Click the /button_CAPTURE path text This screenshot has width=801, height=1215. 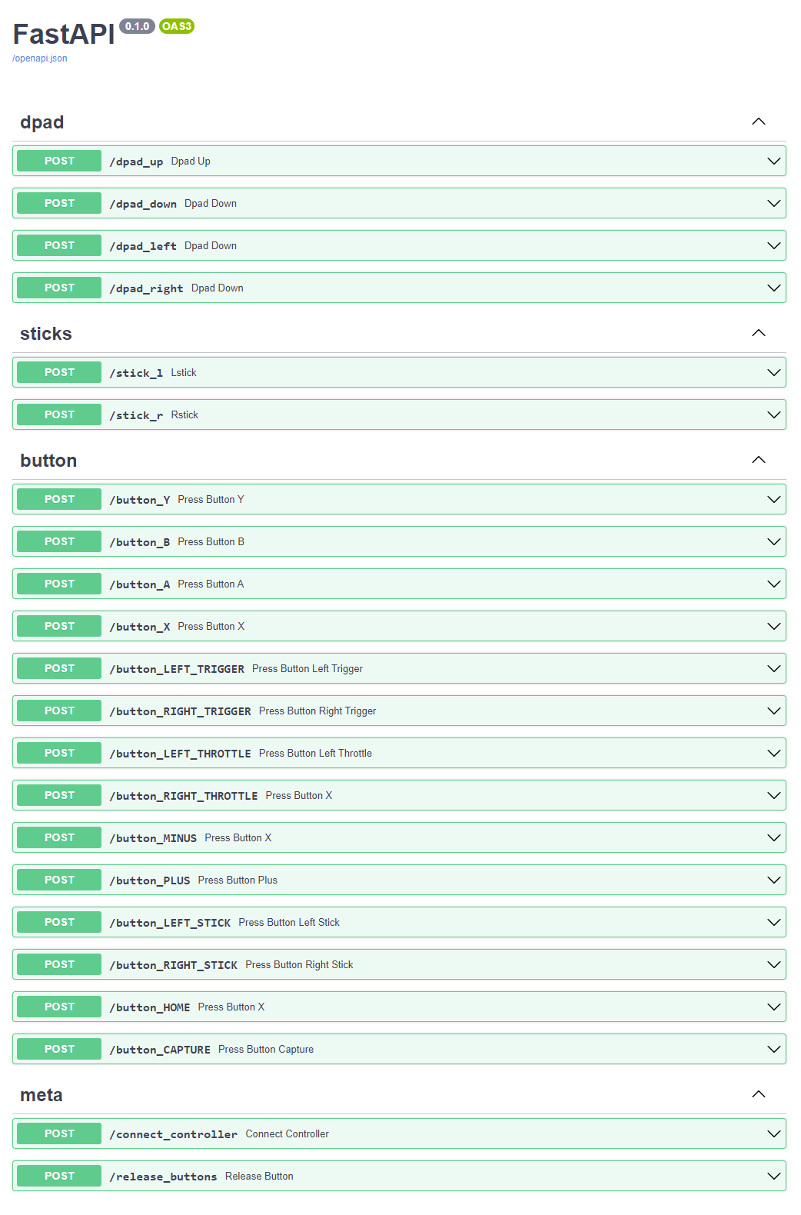click(x=160, y=1050)
